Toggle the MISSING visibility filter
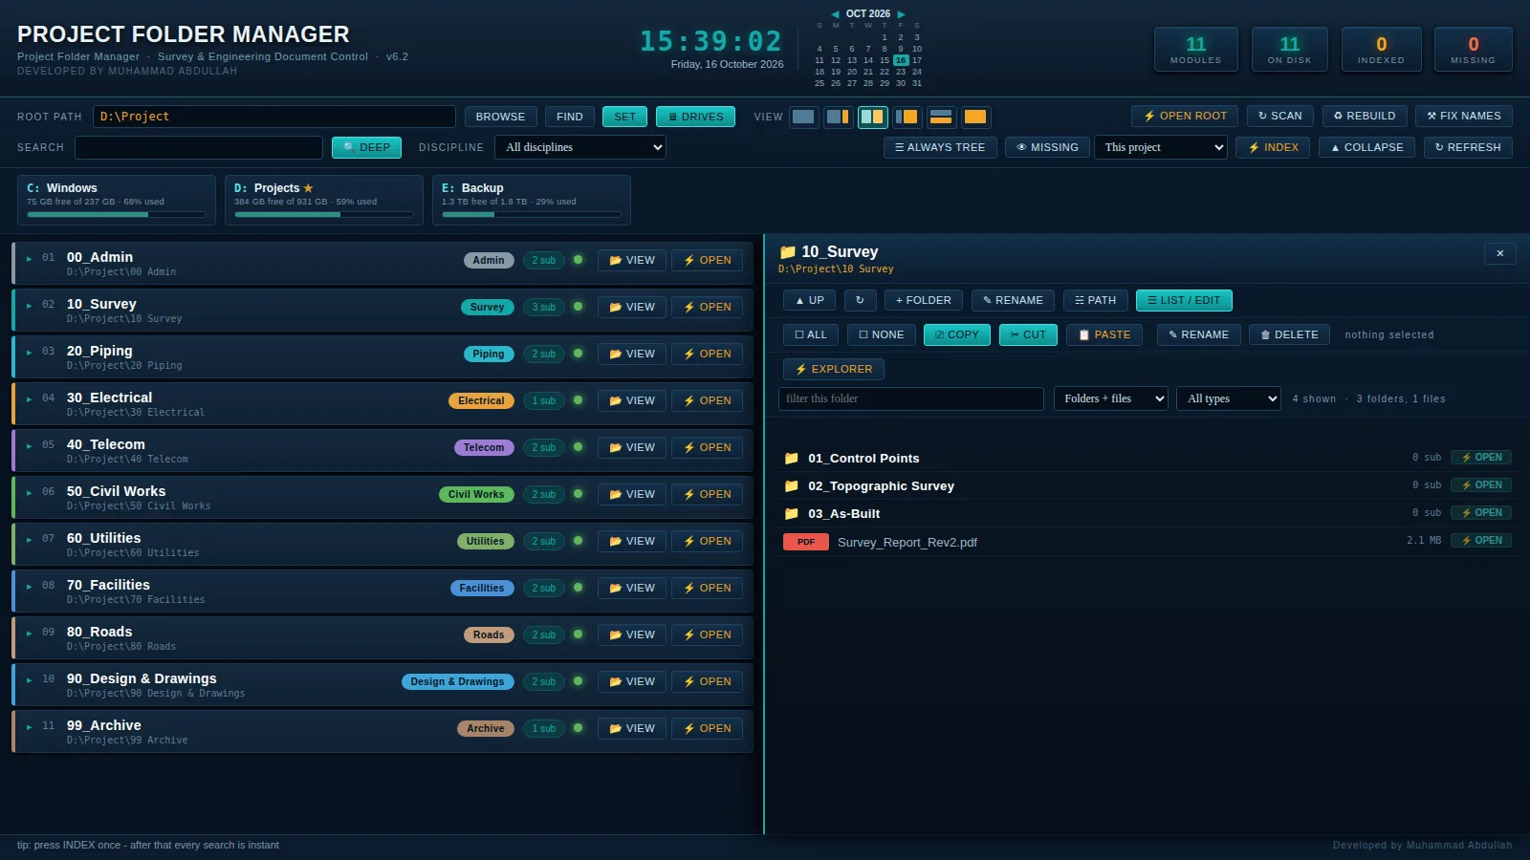This screenshot has height=860, width=1530. click(1047, 147)
